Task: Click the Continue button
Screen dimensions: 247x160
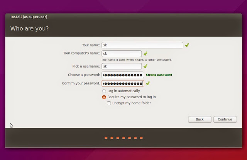Action: coord(225,119)
